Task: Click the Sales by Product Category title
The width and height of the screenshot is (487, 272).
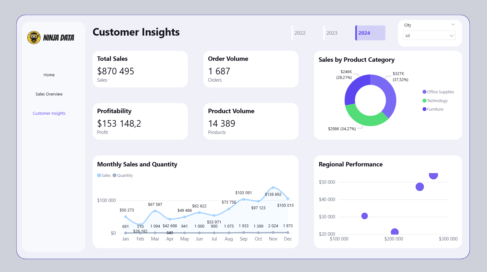Action: pos(357,60)
